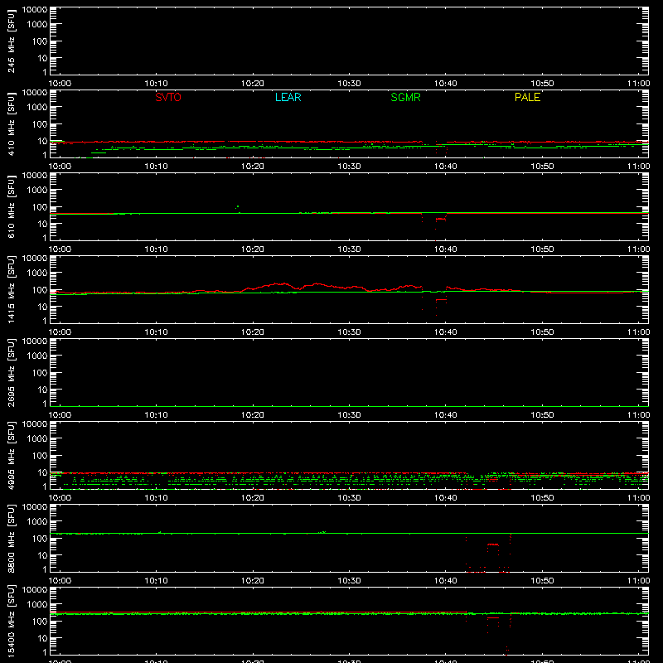Image resolution: width=663 pixels, height=663 pixels.
Task: Click 10:20 tick under the 410 MHz panel
Action: click(253, 167)
